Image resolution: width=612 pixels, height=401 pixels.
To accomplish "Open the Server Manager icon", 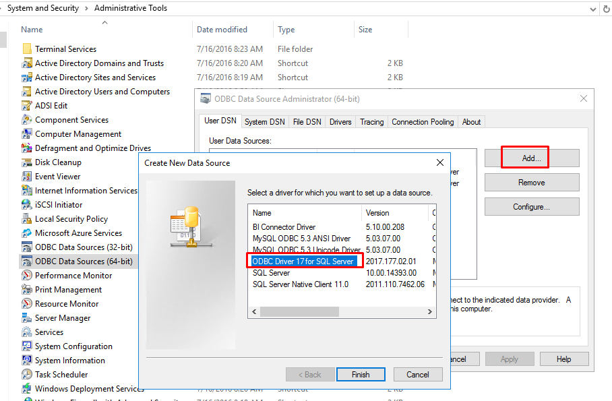I will 27,318.
